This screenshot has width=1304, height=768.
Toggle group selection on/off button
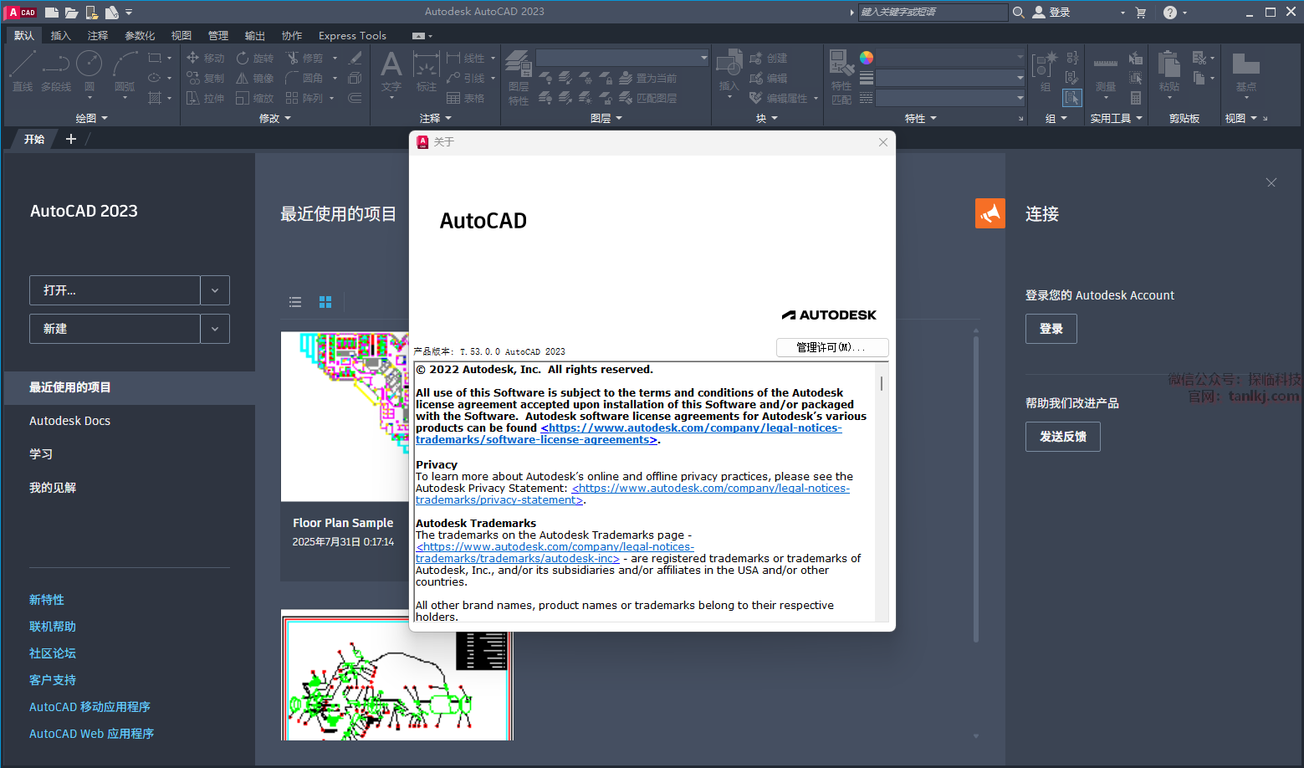(1071, 98)
